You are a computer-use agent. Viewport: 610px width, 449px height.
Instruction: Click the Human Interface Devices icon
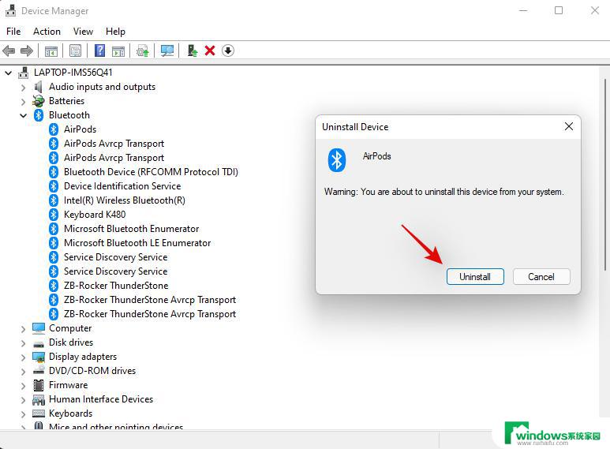point(39,399)
